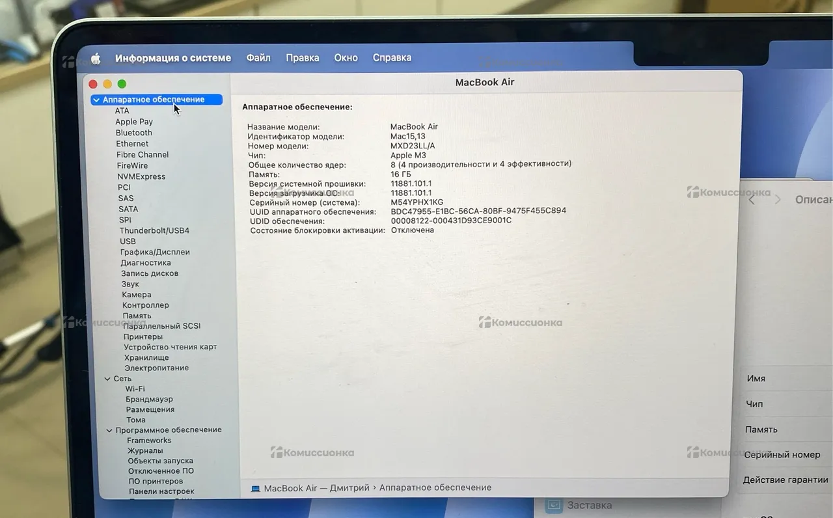Select Графика/Дисплеи in the sidebar
Screen dimensions: 833x518
coord(155,252)
